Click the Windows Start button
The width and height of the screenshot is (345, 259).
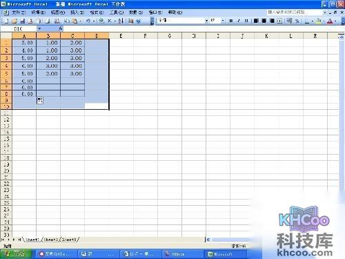click(x=16, y=254)
